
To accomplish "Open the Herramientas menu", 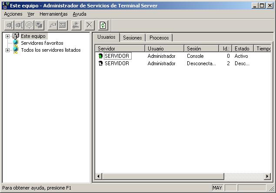I will click(53, 14).
